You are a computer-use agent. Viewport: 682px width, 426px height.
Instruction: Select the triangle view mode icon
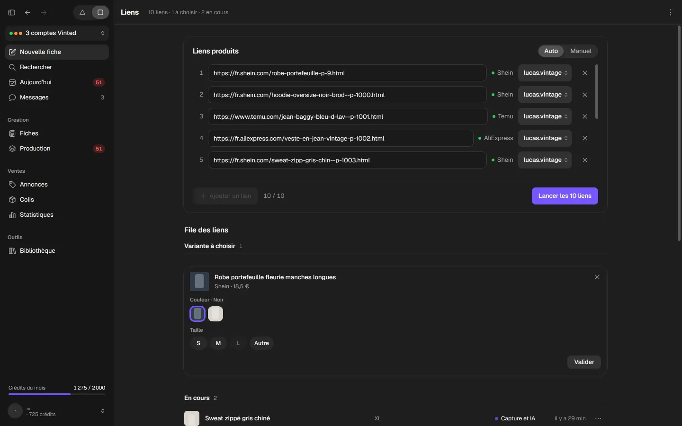[x=82, y=13]
